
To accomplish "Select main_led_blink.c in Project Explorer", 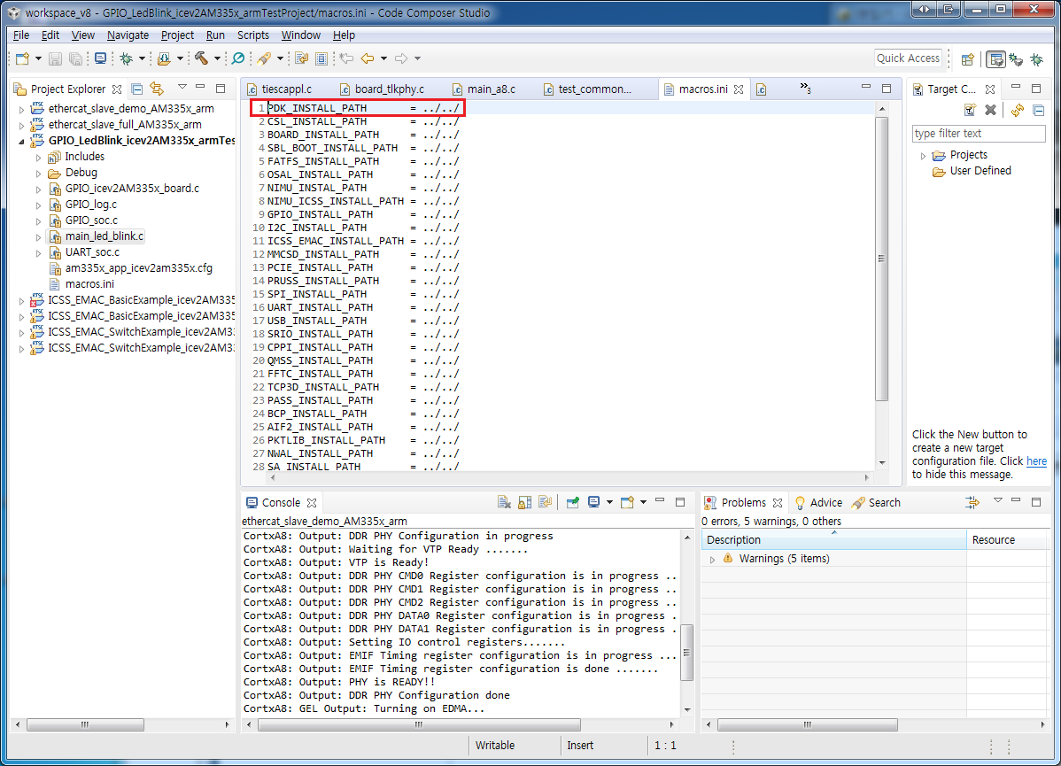I will [x=105, y=236].
